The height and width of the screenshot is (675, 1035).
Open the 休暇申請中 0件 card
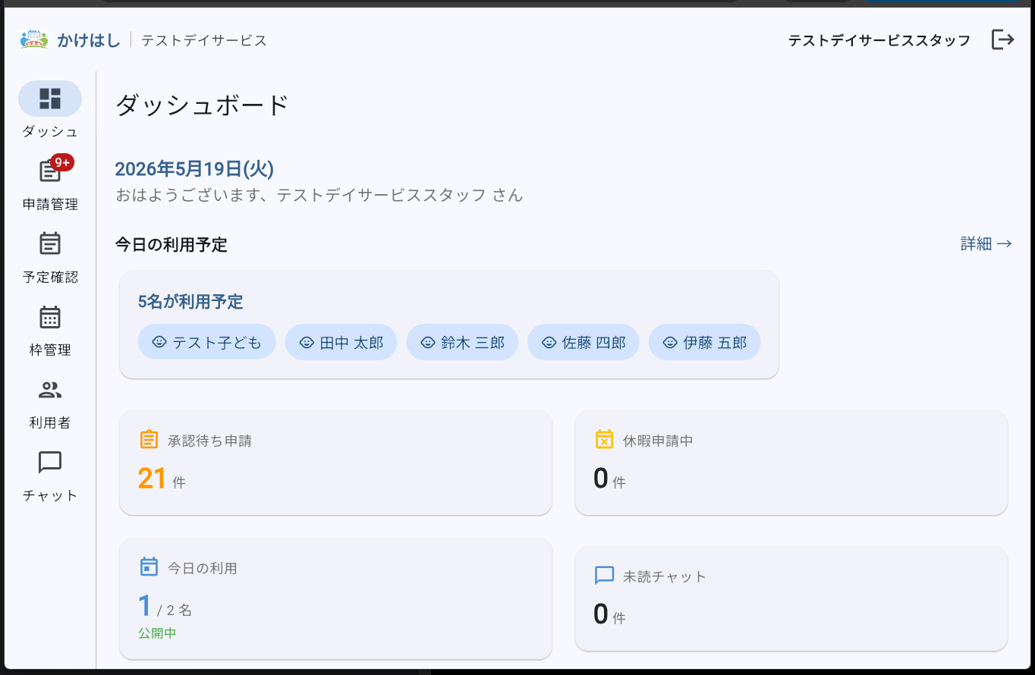pyautogui.click(x=791, y=463)
